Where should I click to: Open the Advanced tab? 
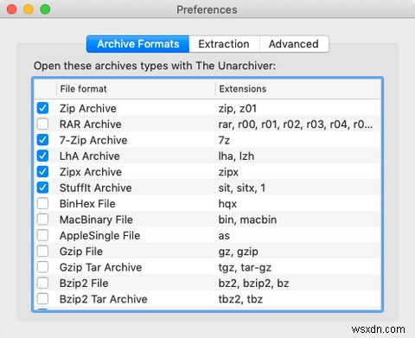(x=294, y=44)
